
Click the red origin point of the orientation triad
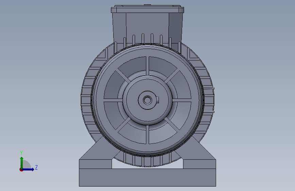[21, 170]
